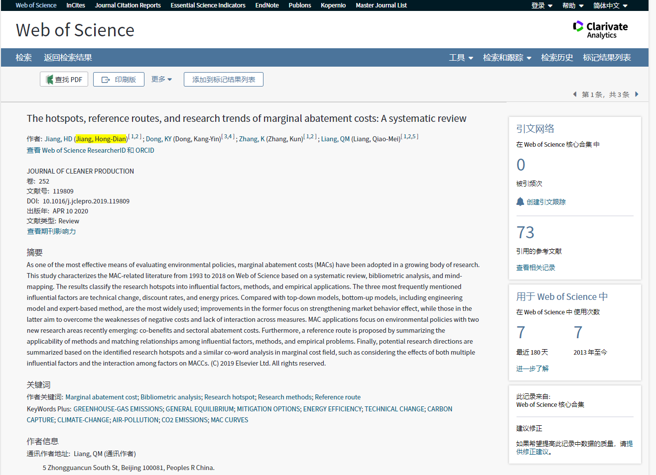Click 进一步了解 usage link

(532, 369)
